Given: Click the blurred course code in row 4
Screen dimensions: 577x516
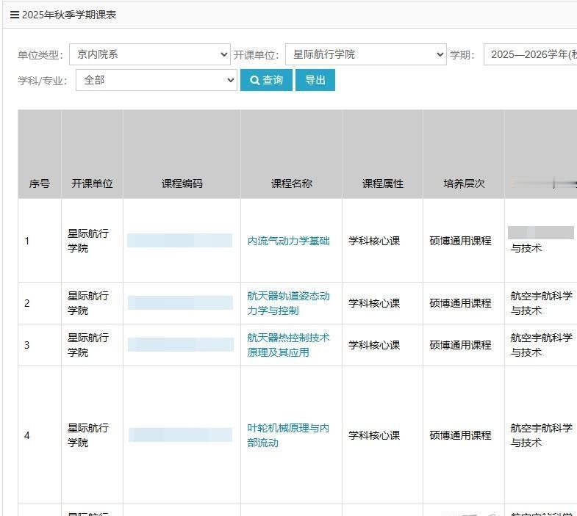Looking at the screenshot, I should 179,435.
